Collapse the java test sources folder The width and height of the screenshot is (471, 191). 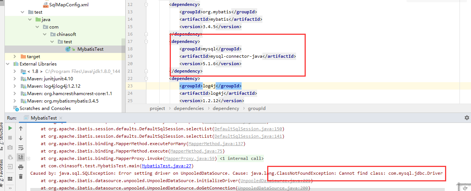[30, 20]
